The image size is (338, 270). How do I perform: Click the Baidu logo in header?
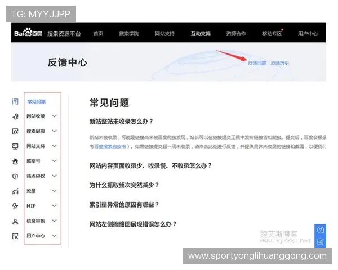pos(28,33)
